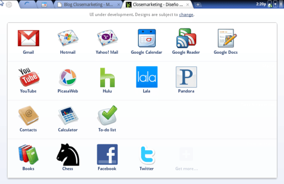The image size is (284, 184).
Task: Open the To-do list app icon
Action: pyautogui.click(x=107, y=115)
